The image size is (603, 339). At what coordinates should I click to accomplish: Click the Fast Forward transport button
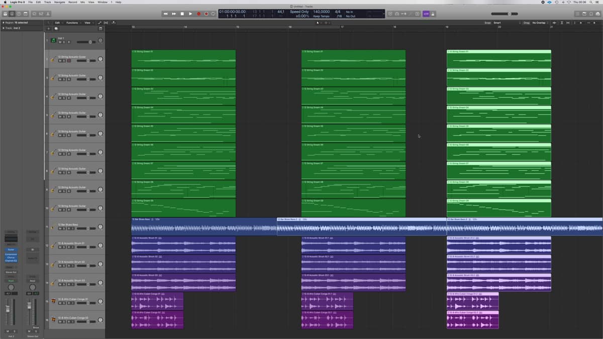click(x=174, y=14)
